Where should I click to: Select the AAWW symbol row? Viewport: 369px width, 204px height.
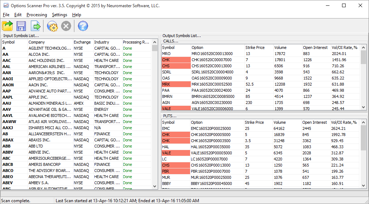pos(76,122)
